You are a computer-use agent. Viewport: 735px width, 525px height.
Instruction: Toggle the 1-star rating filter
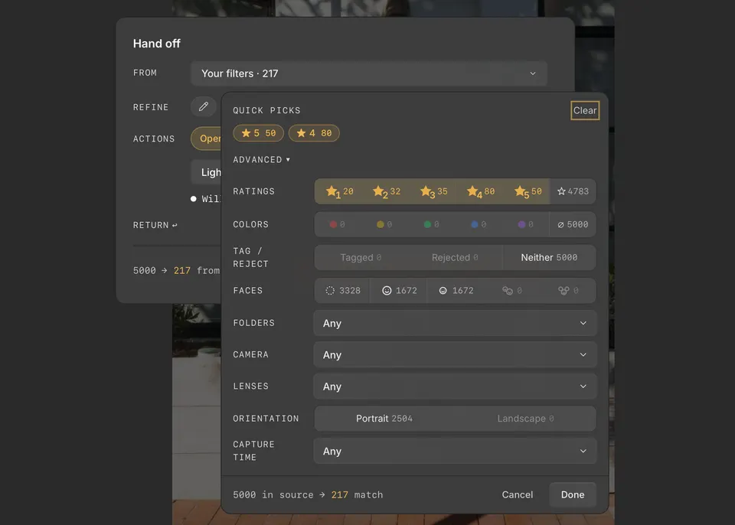(x=339, y=191)
